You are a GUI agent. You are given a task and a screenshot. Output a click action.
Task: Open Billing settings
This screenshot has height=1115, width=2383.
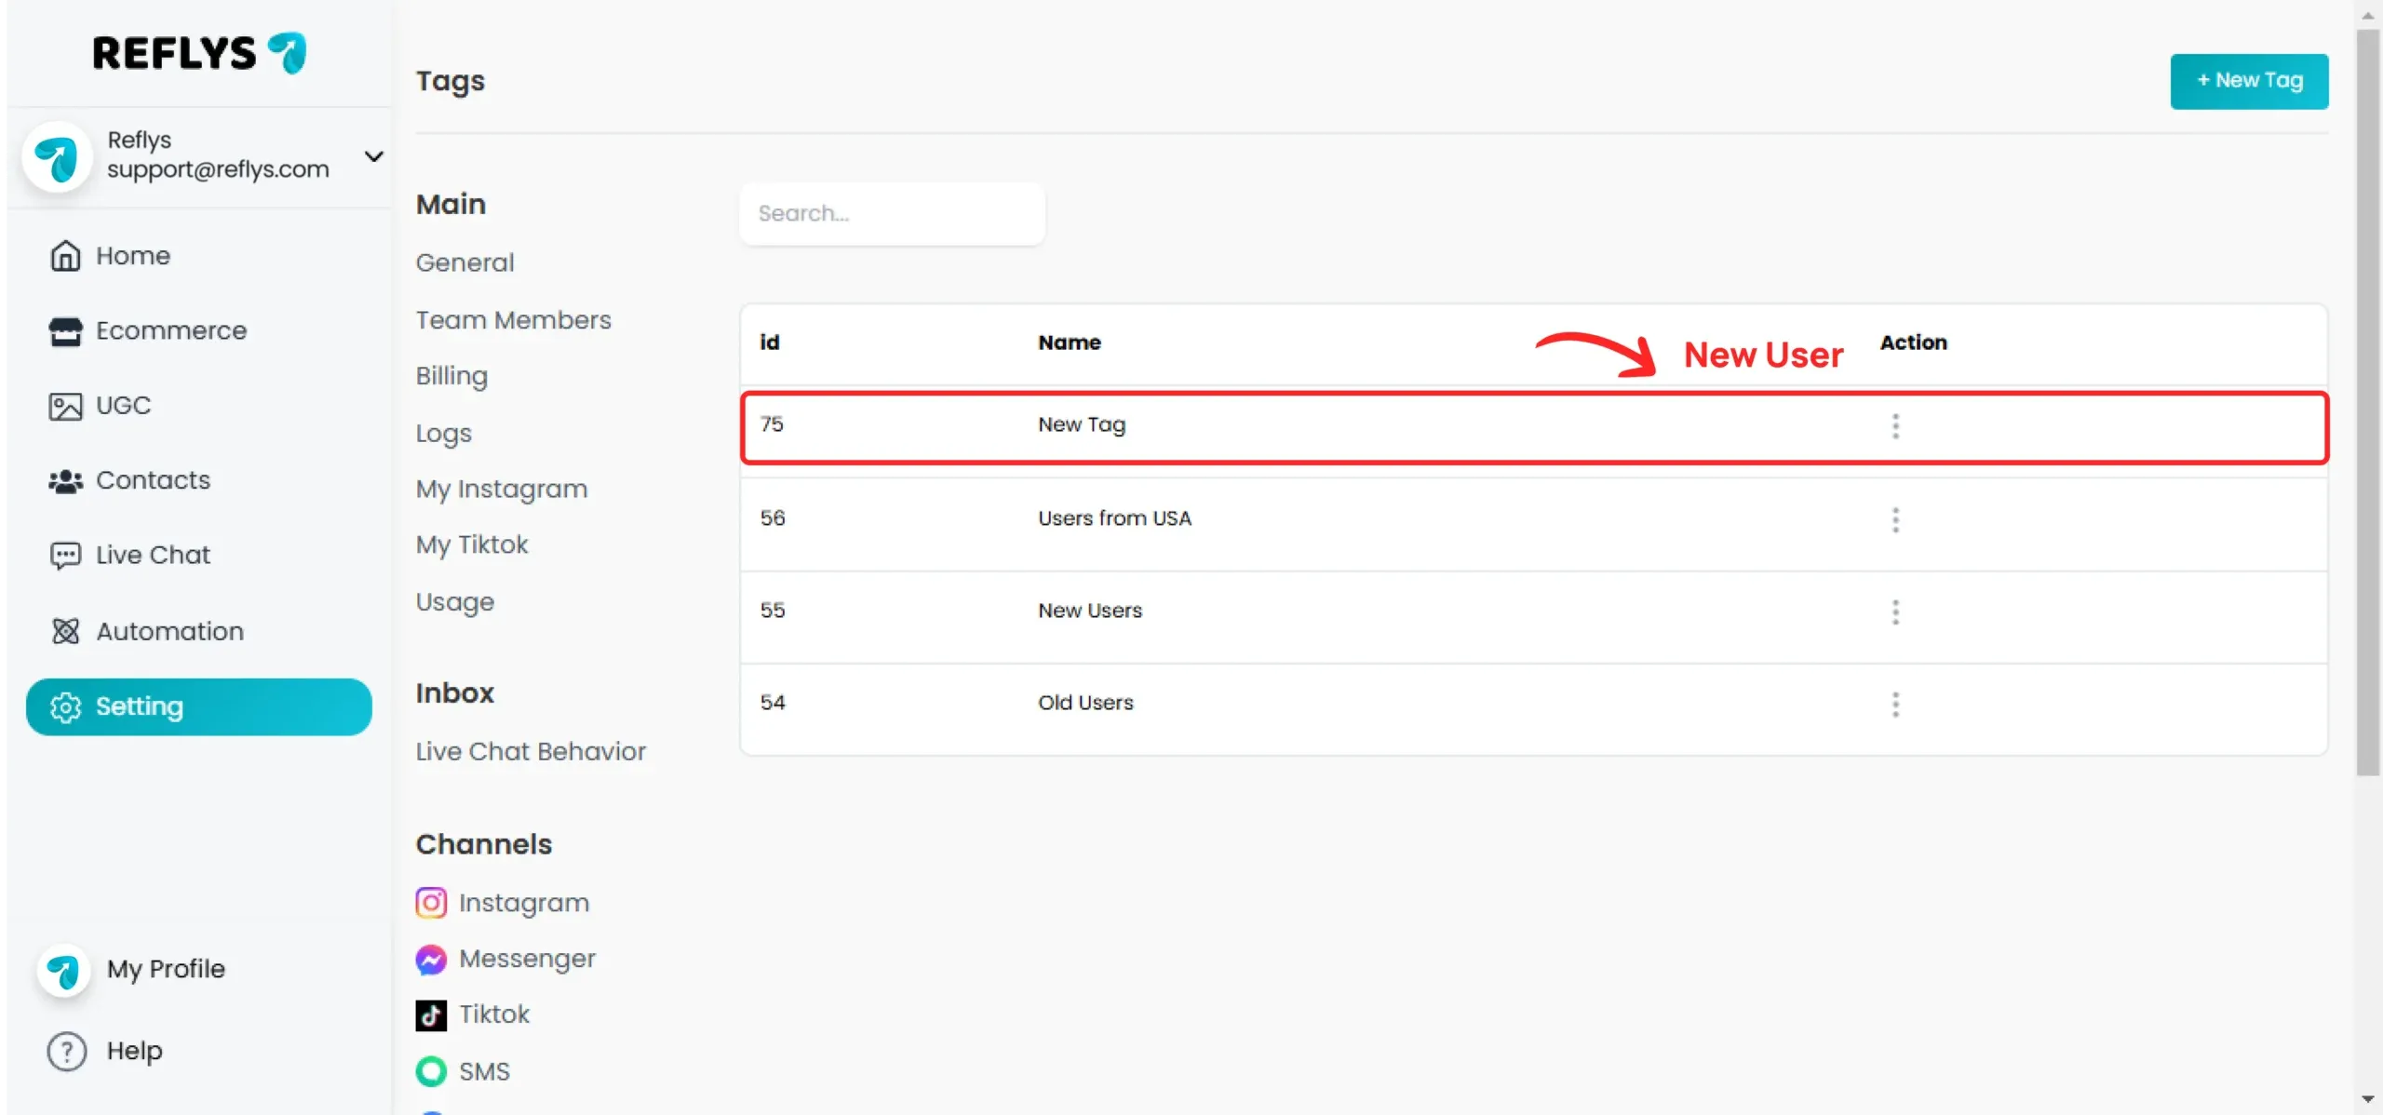(x=451, y=377)
